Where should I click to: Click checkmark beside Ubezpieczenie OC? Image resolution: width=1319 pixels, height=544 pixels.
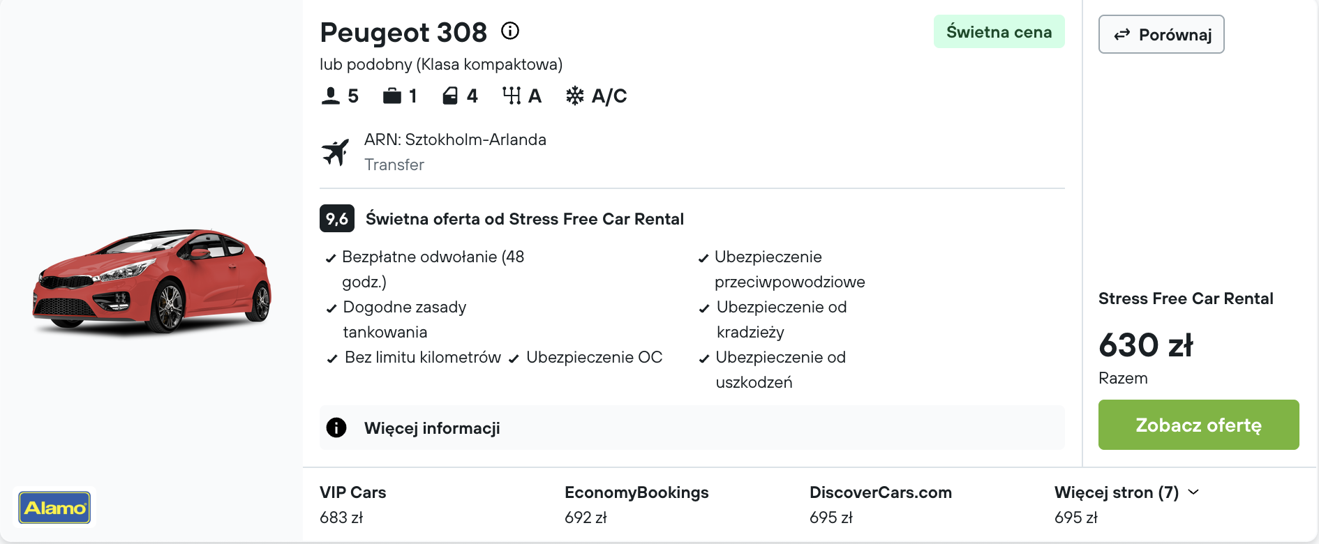point(514,358)
